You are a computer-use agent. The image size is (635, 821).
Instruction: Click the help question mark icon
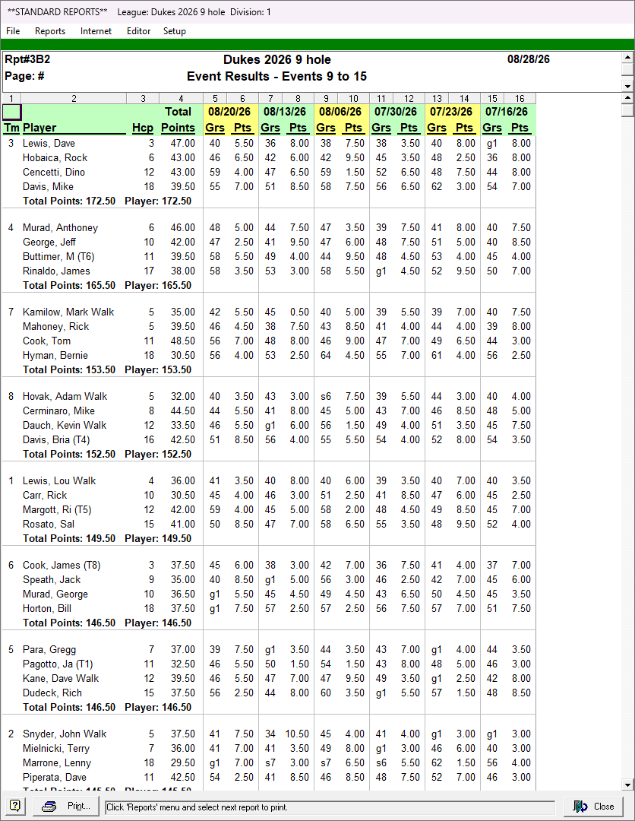tap(15, 807)
